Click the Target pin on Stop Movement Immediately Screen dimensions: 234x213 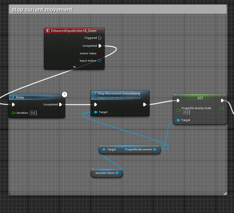(x=96, y=112)
